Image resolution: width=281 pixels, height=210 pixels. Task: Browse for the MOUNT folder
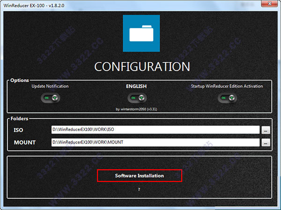pyautogui.click(x=266, y=143)
